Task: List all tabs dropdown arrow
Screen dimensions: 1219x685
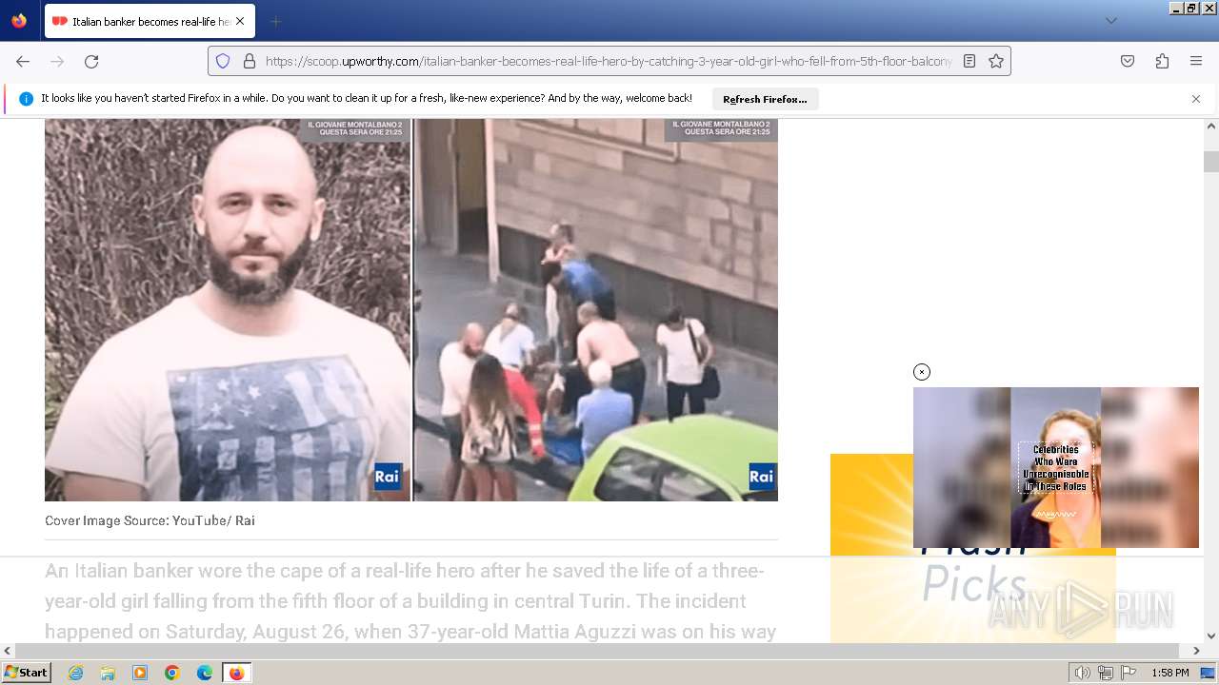Action: (x=1111, y=21)
